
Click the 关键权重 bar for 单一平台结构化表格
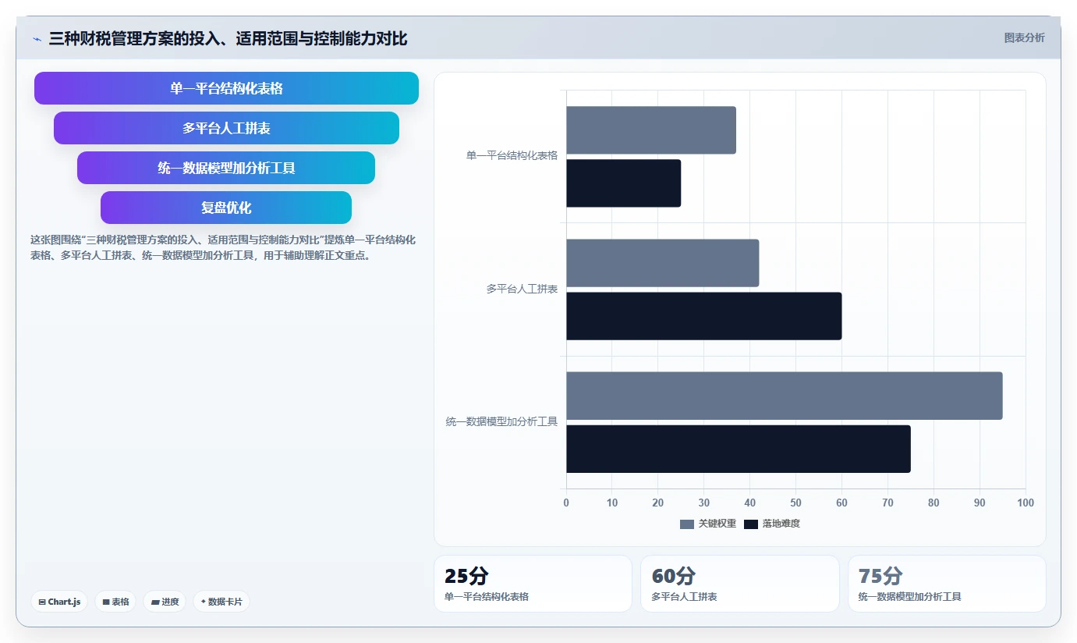point(651,130)
